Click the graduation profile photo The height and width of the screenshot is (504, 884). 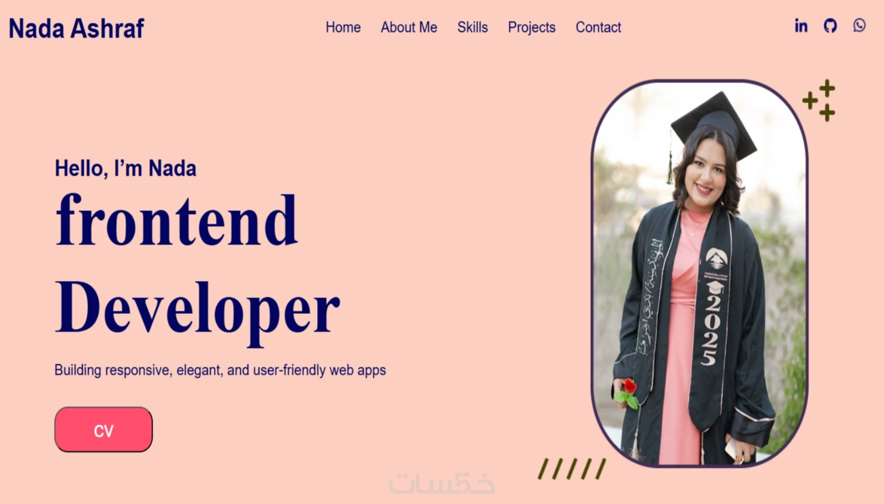tap(699, 273)
